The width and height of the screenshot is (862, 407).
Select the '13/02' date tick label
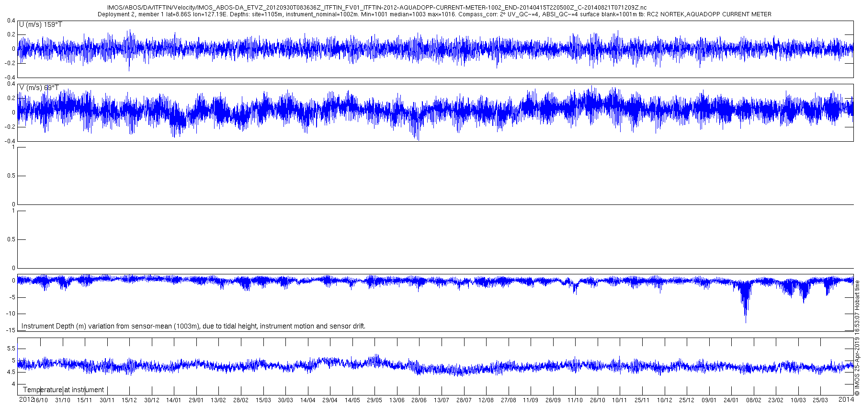click(218, 400)
